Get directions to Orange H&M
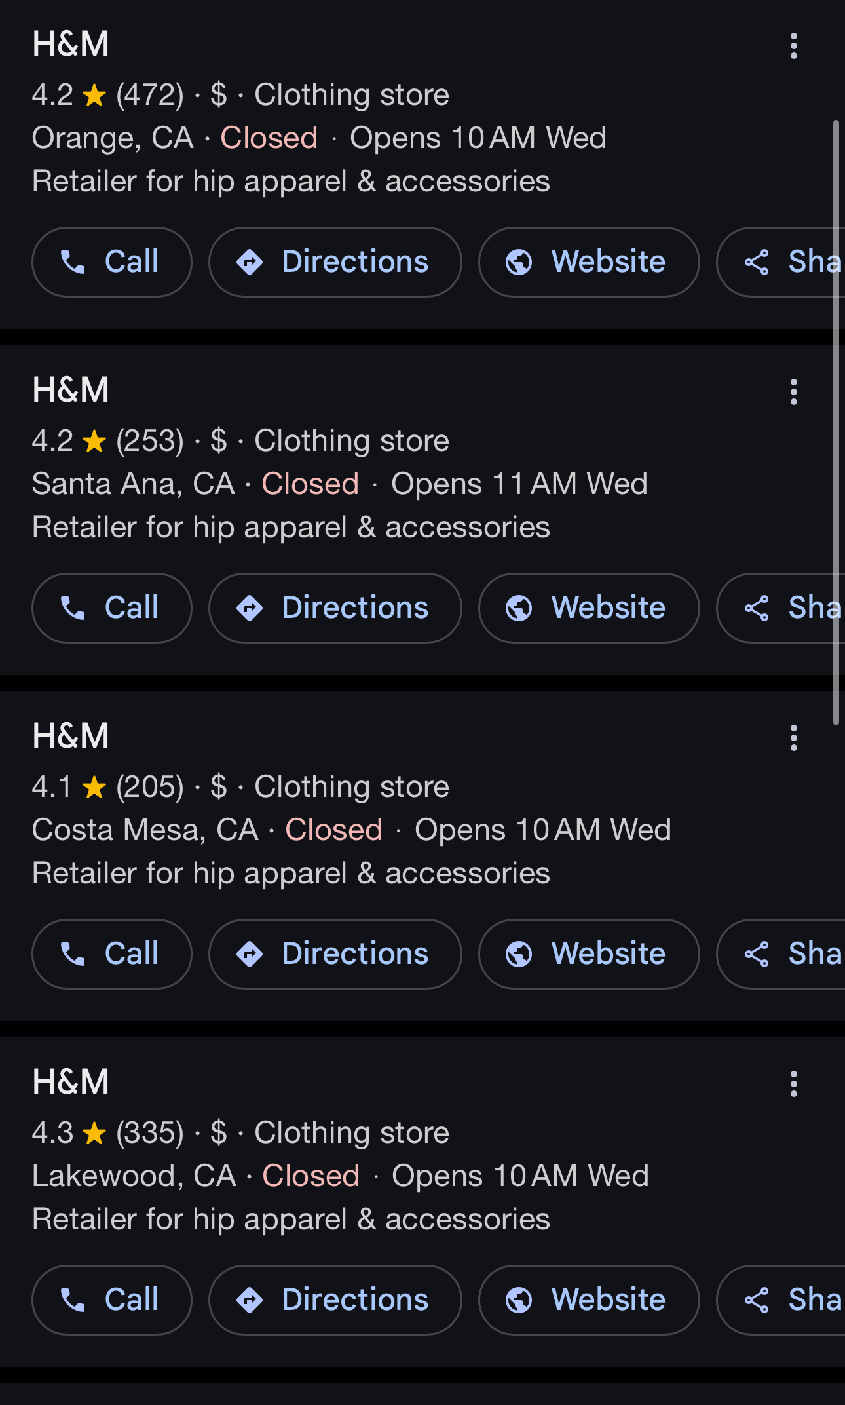The image size is (845, 1405). coord(335,262)
